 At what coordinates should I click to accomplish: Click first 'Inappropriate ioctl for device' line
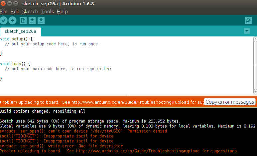click(57, 136)
